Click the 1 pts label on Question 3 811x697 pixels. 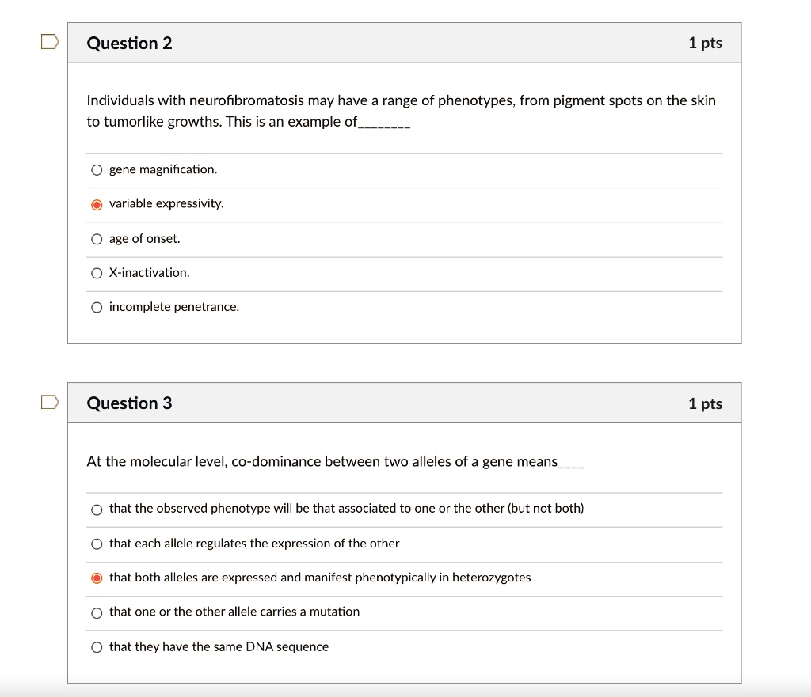click(x=705, y=403)
